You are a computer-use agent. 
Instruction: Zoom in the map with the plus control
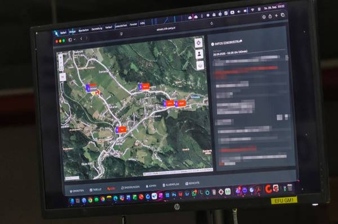tap(61, 57)
